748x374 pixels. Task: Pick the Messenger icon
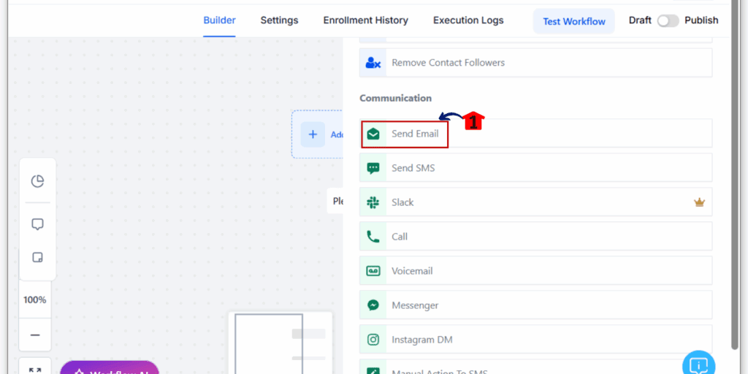pos(373,305)
